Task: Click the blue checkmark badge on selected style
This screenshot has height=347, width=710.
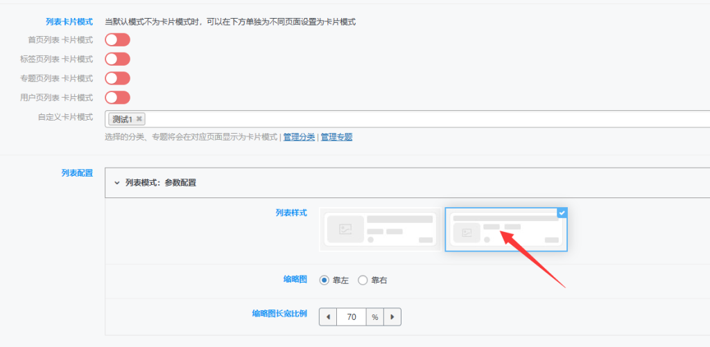Action: 562,213
